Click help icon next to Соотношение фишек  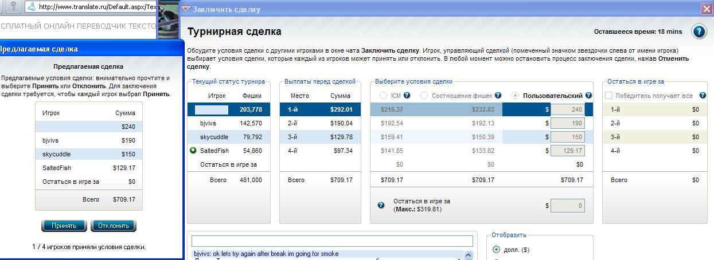click(x=498, y=96)
